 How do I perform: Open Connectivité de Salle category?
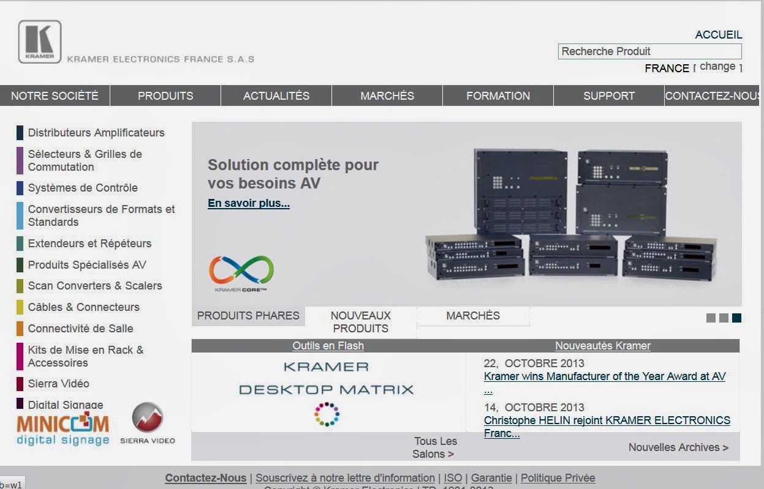pyautogui.click(x=80, y=329)
